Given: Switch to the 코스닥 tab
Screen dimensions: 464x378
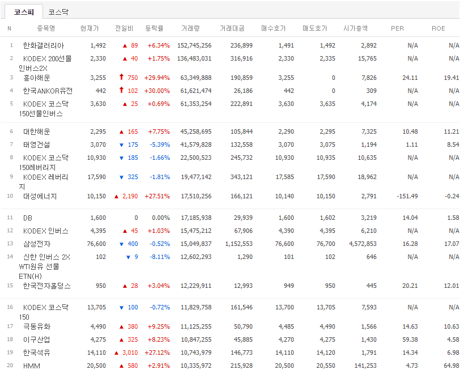Looking at the screenshot, I should coord(58,12).
